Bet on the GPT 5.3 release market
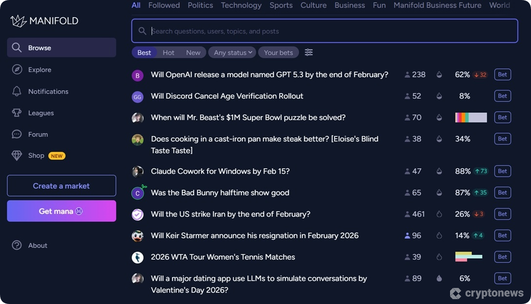This screenshot has height=304, width=531. [x=502, y=75]
